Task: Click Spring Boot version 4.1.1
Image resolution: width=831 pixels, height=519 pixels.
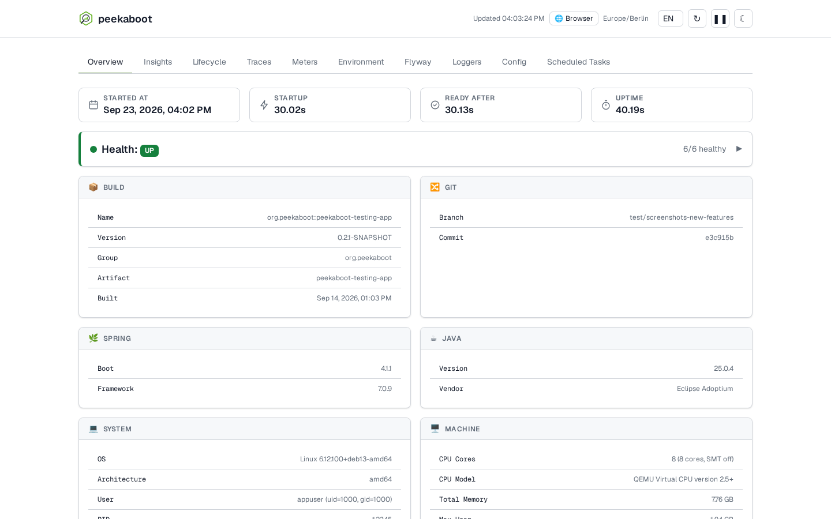Action: pos(386,368)
